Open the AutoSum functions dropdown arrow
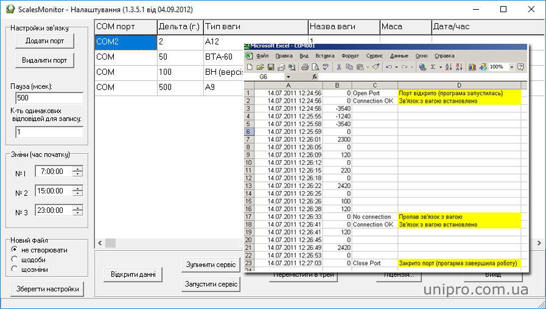 point(441,67)
